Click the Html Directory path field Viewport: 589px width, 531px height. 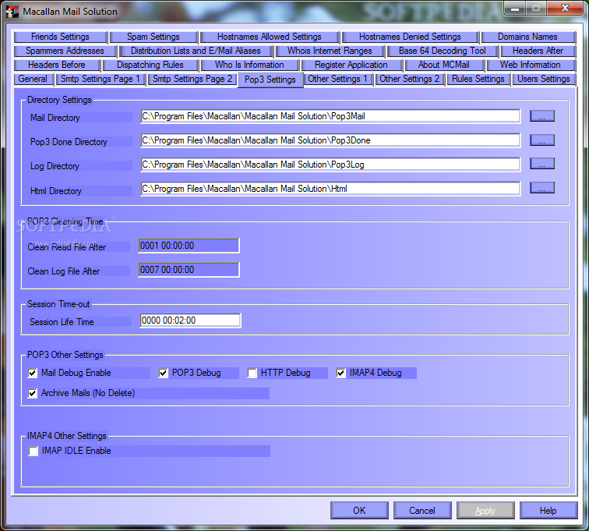tap(330, 189)
